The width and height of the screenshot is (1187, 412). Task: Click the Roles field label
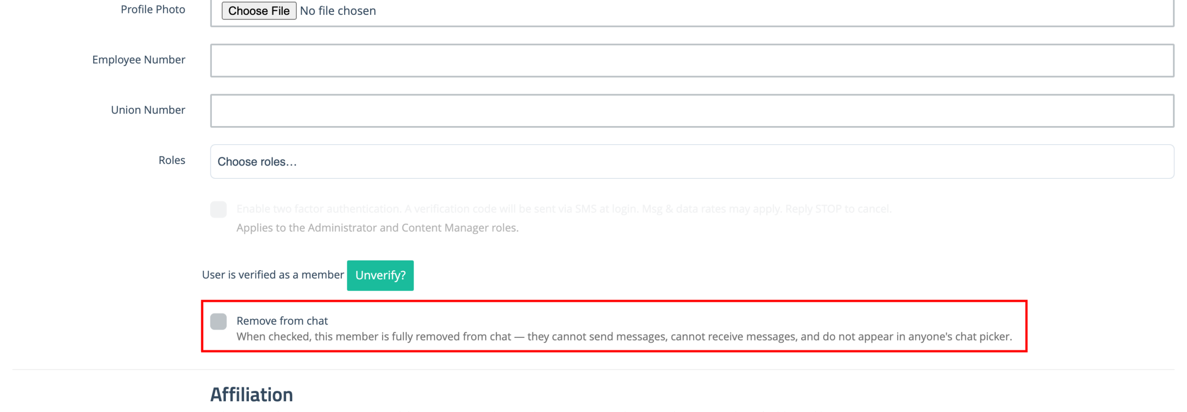172,160
